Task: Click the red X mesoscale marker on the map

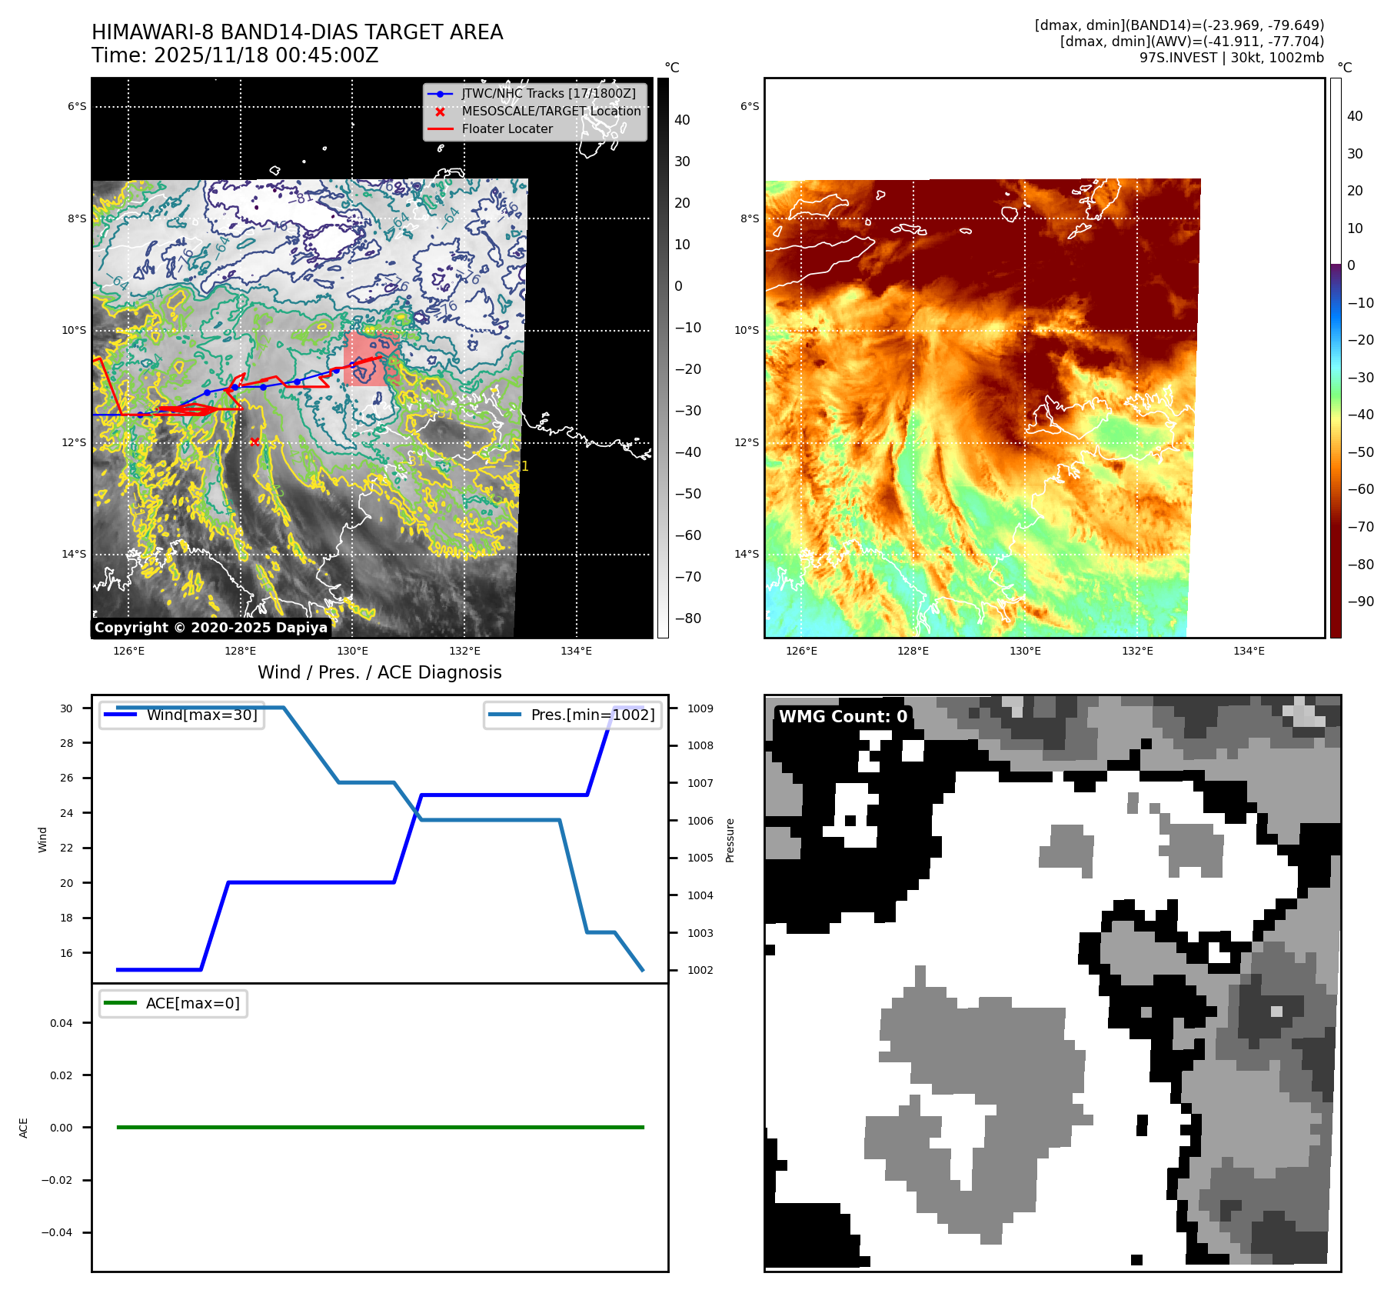Action: (255, 442)
